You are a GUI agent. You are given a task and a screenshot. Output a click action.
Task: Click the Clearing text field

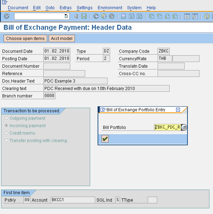(x=106, y=89)
